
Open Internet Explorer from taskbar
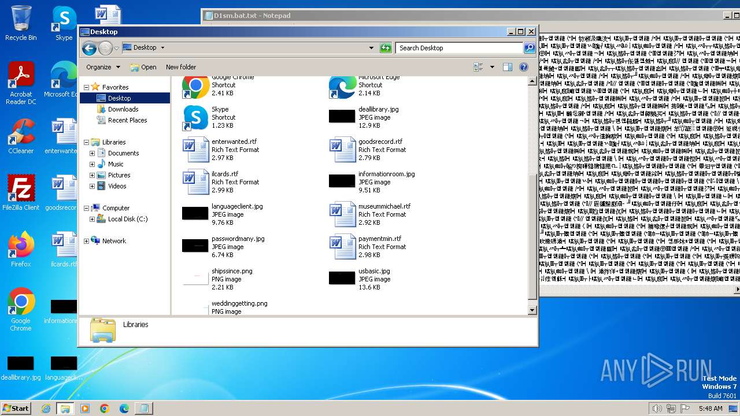(x=46, y=408)
